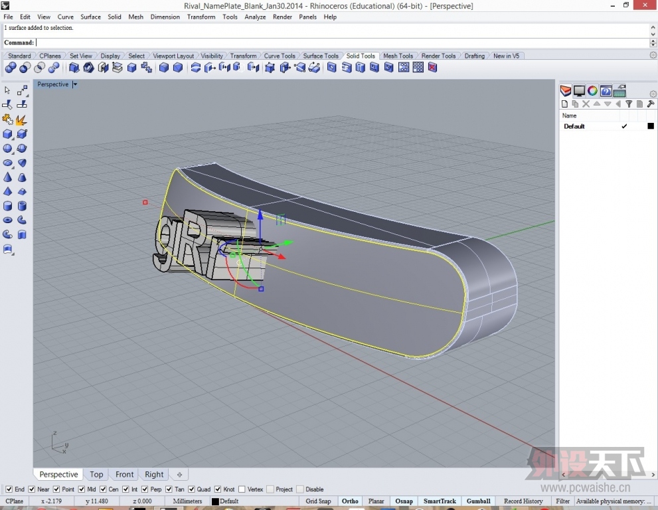658x510 pixels.
Task: Toggle the Point osnap checkbox
Action: click(x=56, y=489)
